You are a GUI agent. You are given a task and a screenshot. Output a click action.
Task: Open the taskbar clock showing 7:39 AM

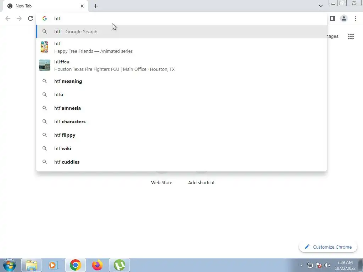point(345,265)
